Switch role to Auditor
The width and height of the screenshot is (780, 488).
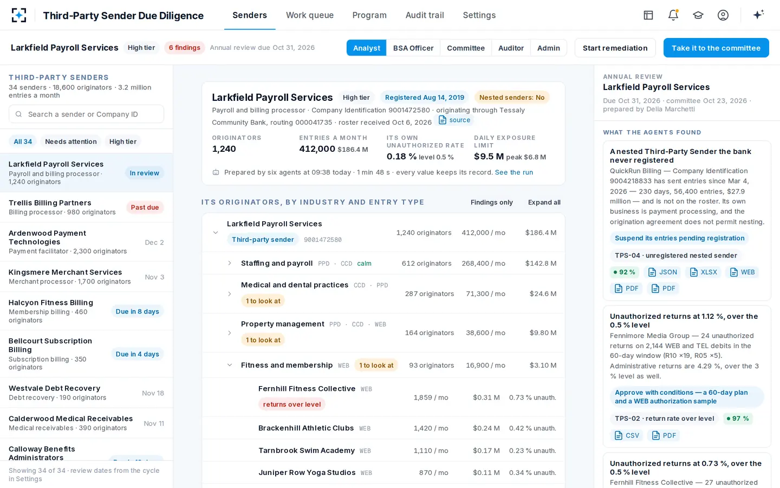coord(511,48)
